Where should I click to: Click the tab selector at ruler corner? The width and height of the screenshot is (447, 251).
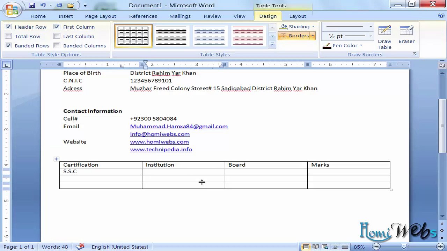pos(6,65)
